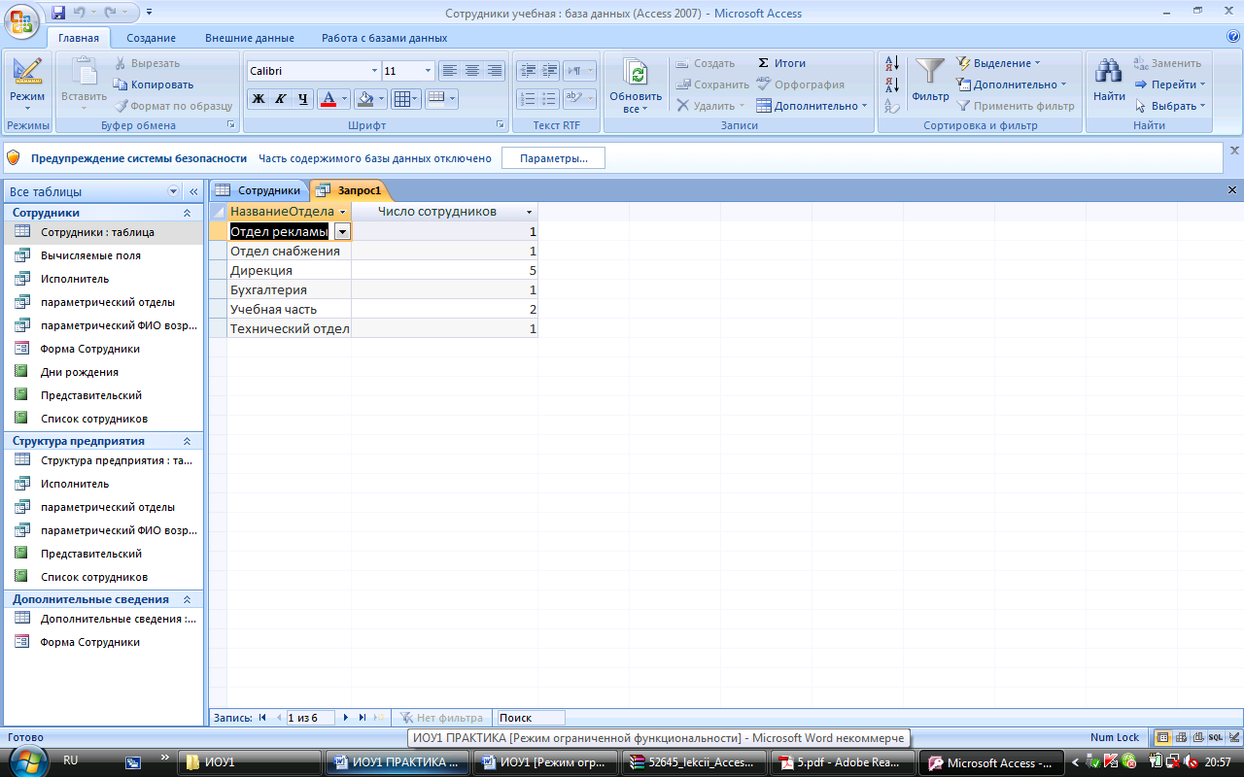
Task: Sort ascending А-Я icon
Action: 892,64
